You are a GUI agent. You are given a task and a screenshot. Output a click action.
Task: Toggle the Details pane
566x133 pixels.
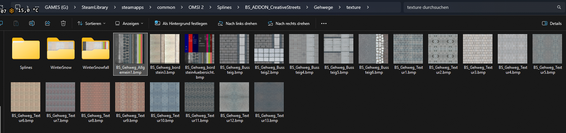tap(552, 24)
